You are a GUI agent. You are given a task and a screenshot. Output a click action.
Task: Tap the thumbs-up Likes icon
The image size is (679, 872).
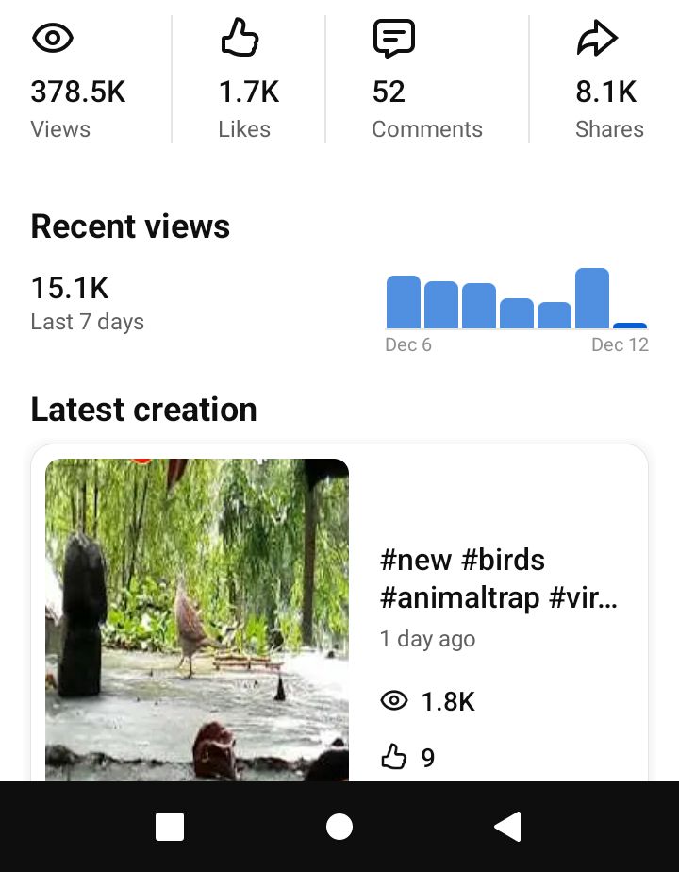(x=240, y=38)
